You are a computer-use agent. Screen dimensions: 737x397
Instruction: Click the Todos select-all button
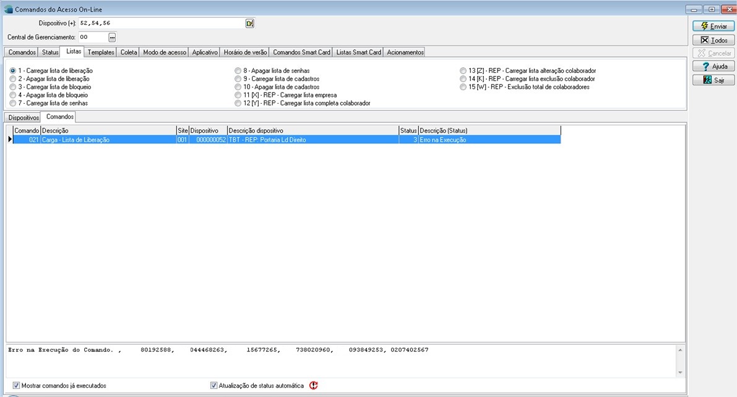point(713,40)
